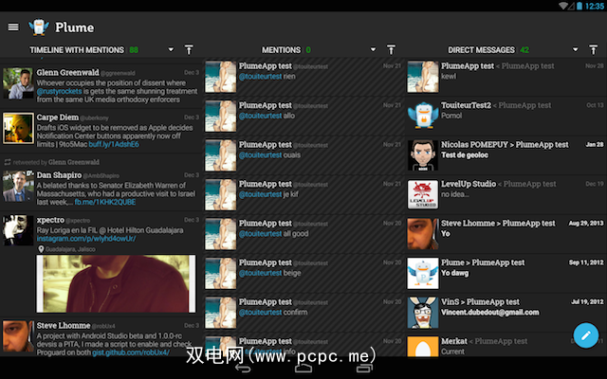Tap the Plume bird logo

[x=39, y=27]
